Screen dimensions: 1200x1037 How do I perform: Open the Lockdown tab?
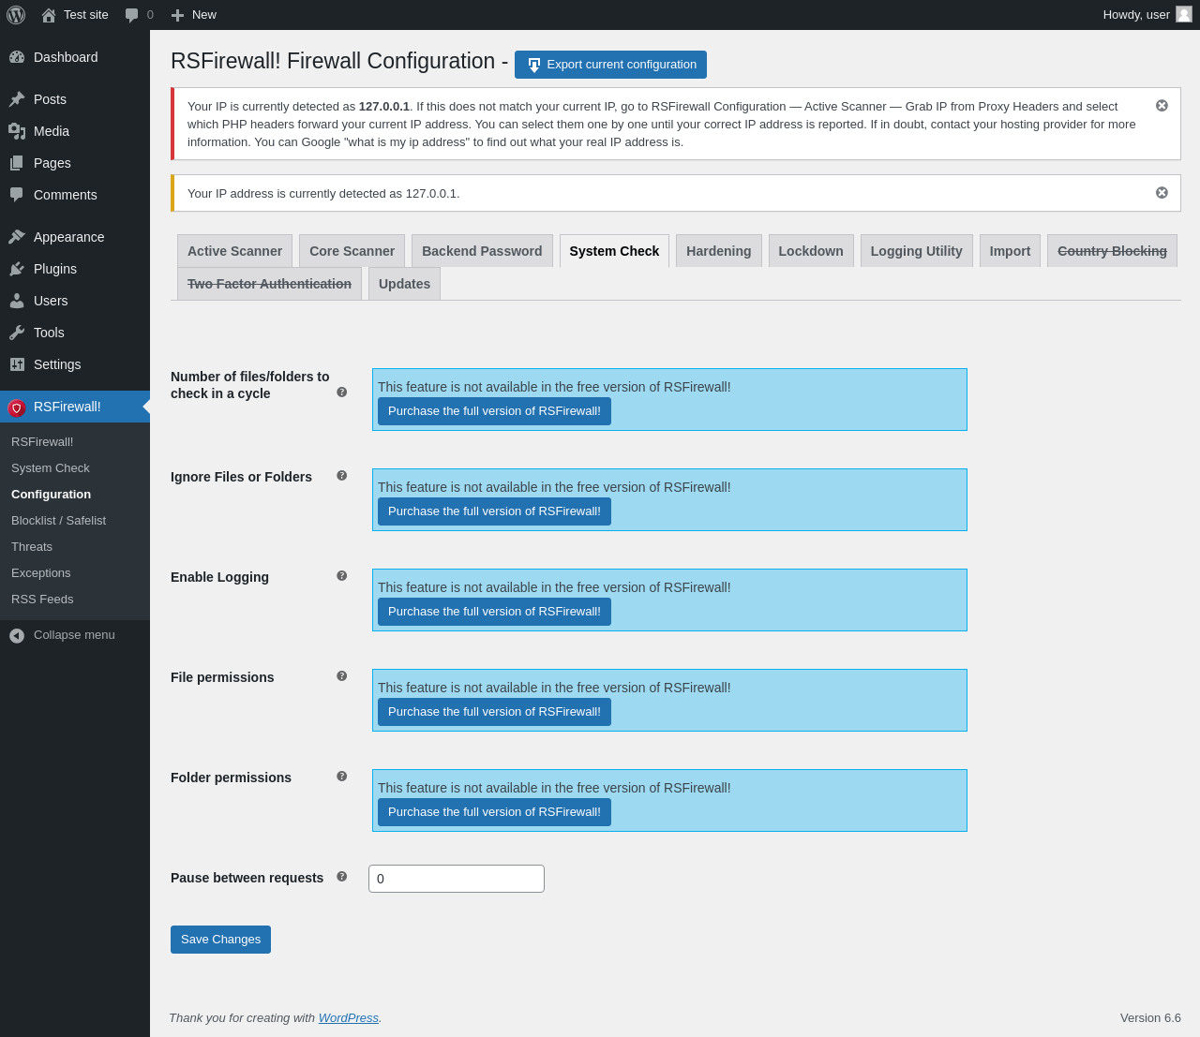tap(811, 251)
